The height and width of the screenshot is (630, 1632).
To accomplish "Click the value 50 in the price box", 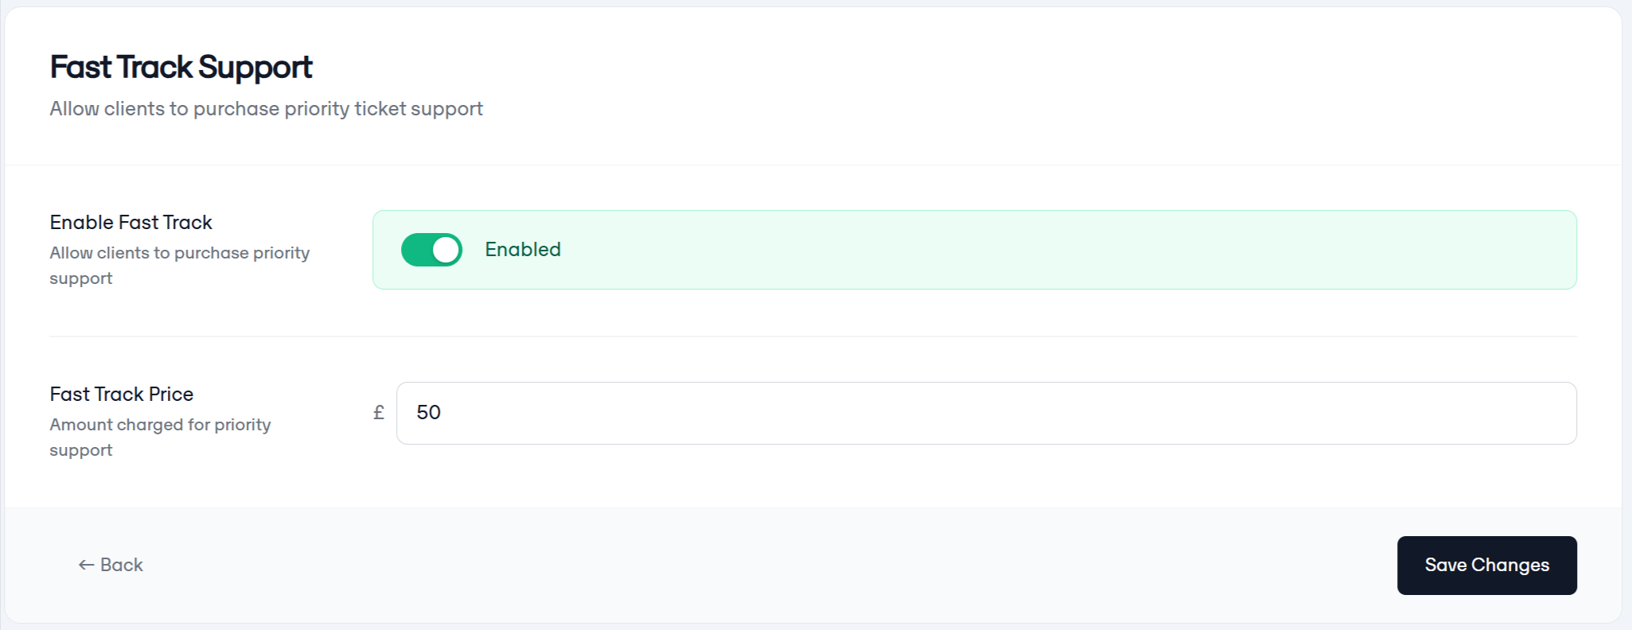I will point(429,413).
